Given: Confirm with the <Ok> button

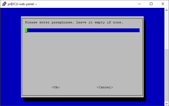Looking at the screenshot, I should coord(56,87).
